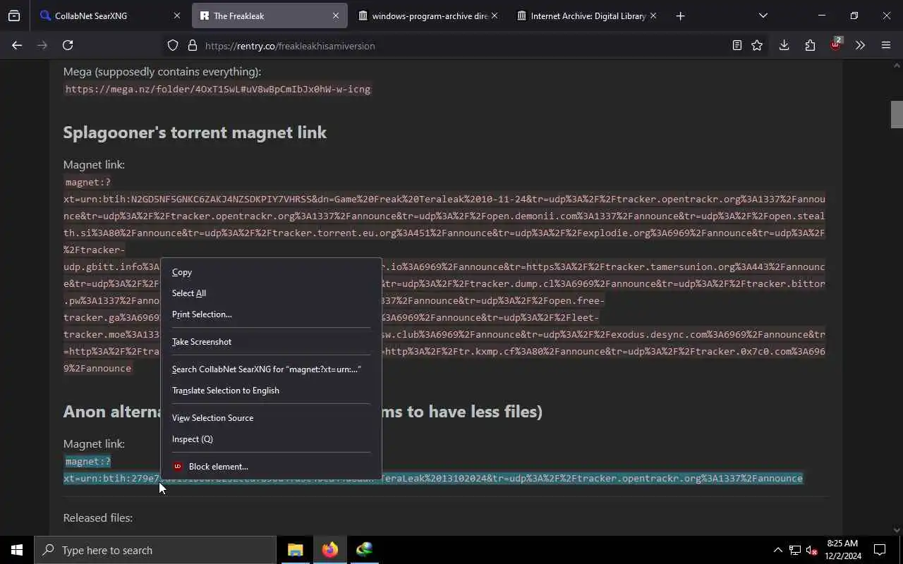Close the CollabNet SearXNG tab
This screenshot has height=564, width=903.
[176, 16]
